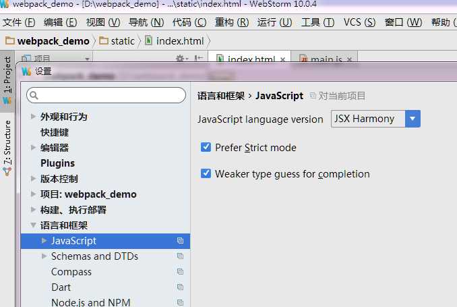This screenshot has height=307, width=457.
Task: Close the main.js editor tab
Action: pyautogui.click(x=349, y=59)
